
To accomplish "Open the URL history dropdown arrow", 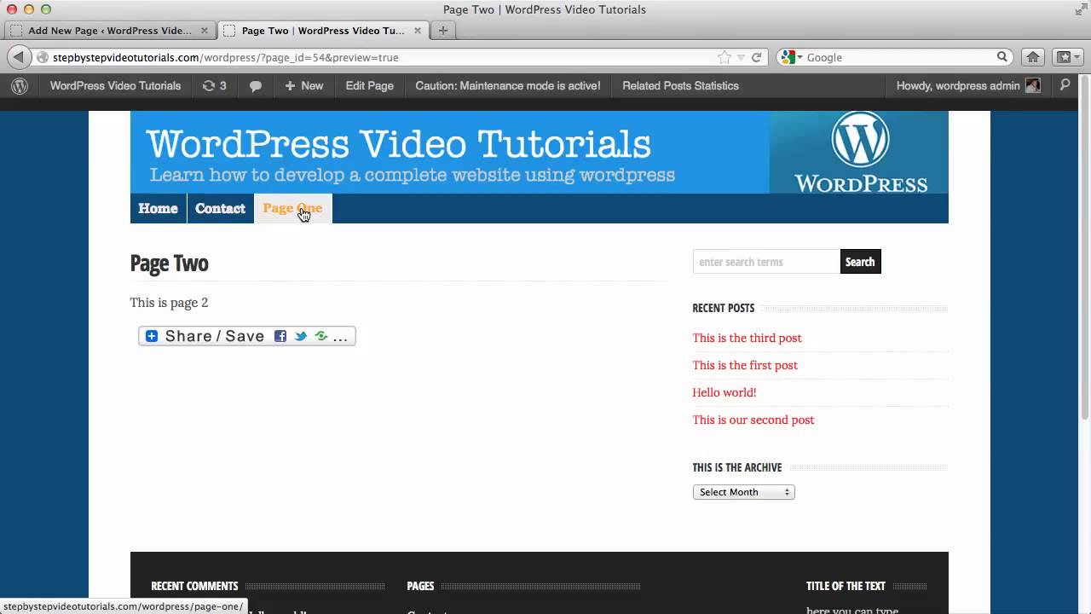I will [741, 57].
